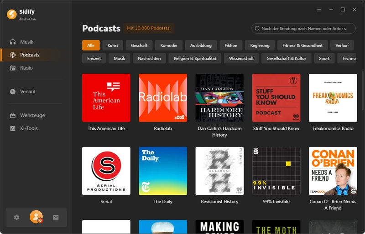Filter by Fitness & Gesundheit category
Image resolution: width=365 pixels, height=234 pixels.
tap(302, 46)
